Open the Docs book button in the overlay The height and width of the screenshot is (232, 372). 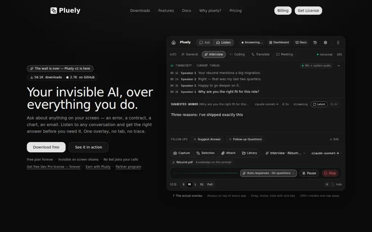click(x=301, y=42)
